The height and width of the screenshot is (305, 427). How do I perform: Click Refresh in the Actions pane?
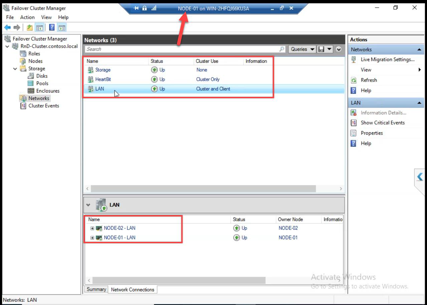click(369, 80)
